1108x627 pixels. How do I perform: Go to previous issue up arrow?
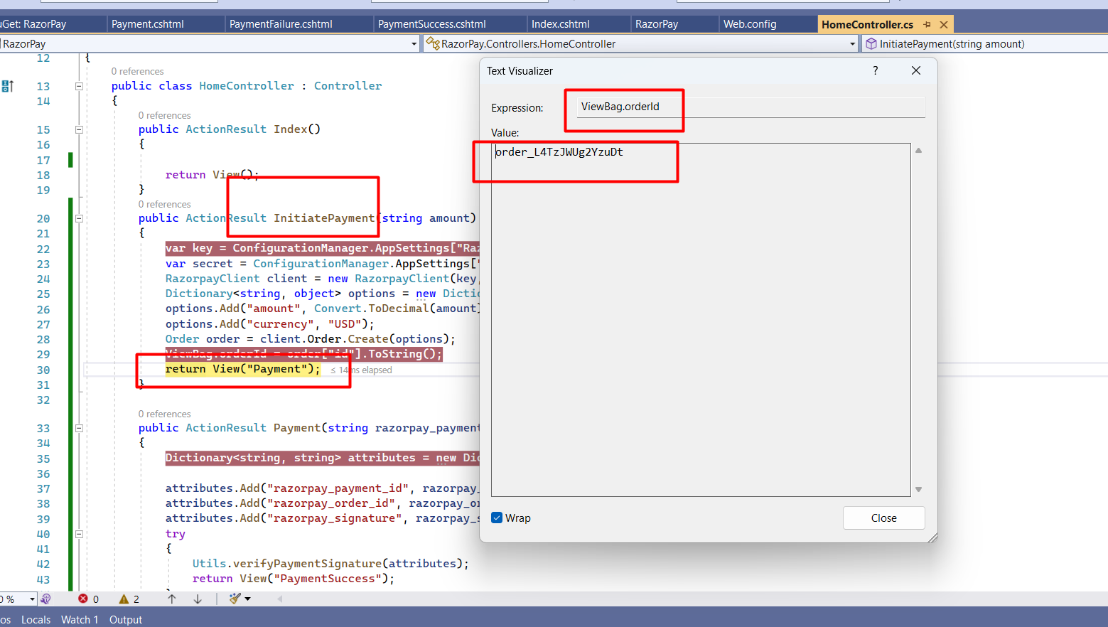coord(172,599)
